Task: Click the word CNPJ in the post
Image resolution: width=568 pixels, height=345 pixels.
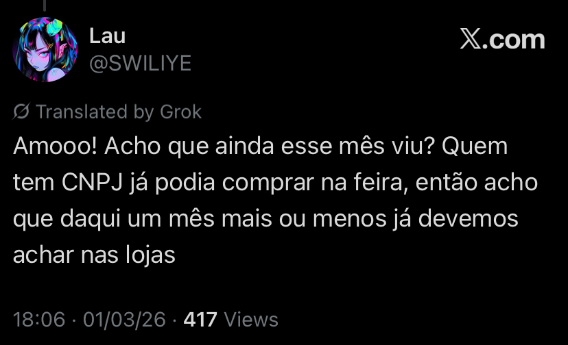Action: (92, 182)
